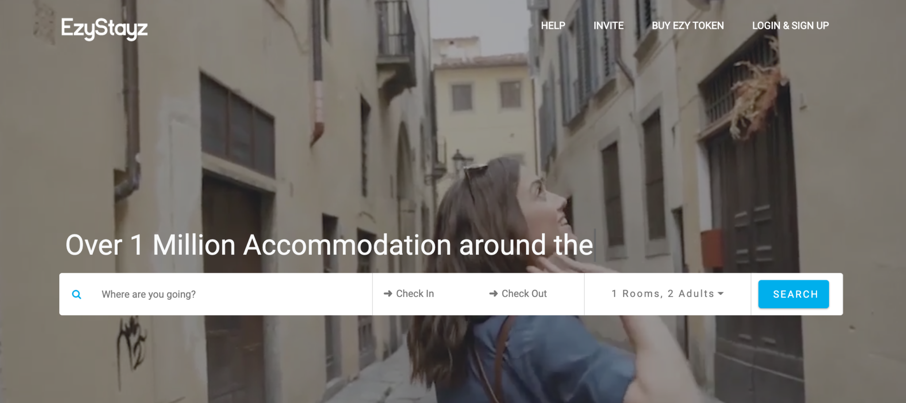Go to BUY EZY TOKEN page

(x=687, y=26)
